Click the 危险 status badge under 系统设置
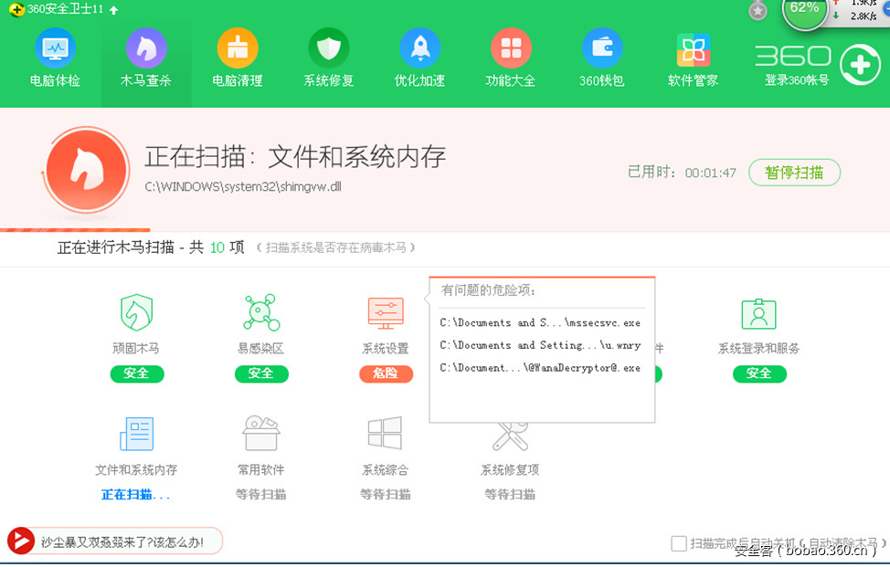 [x=386, y=373]
